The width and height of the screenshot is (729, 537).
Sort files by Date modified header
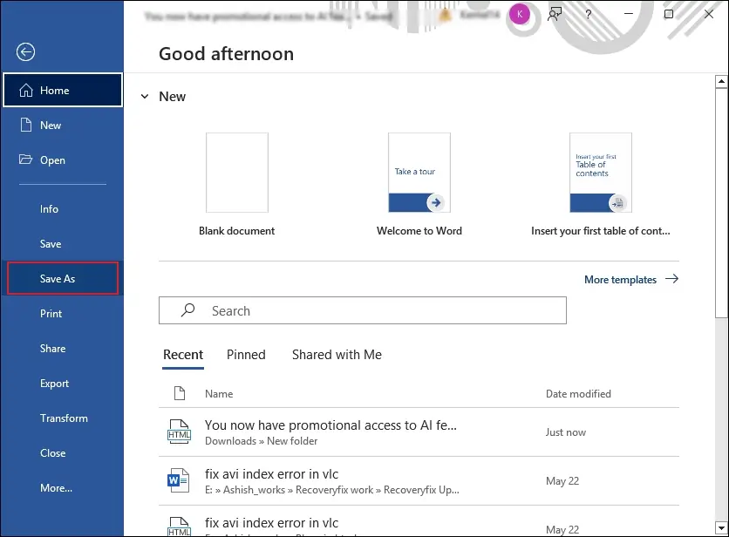(578, 394)
